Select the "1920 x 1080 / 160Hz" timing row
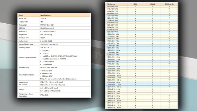 (x=142, y=80)
